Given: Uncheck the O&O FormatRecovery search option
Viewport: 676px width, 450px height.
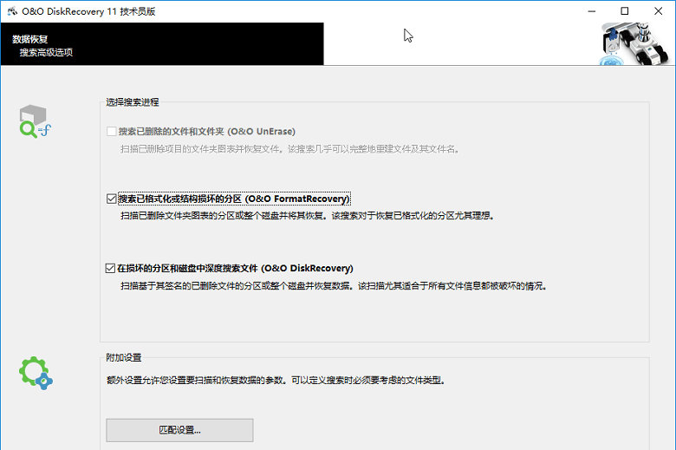Looking at the screenshot, I should pos(111,199).
